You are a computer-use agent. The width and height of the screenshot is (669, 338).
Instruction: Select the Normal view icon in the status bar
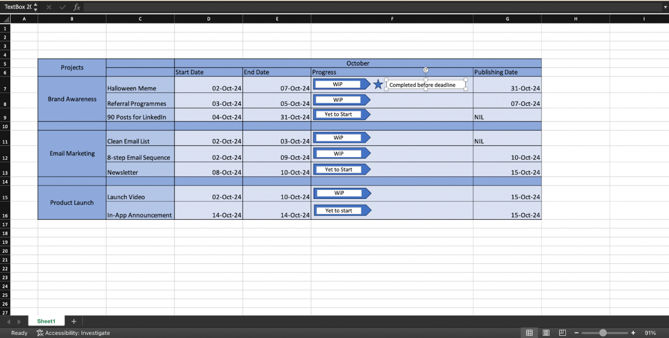point(529,333)
